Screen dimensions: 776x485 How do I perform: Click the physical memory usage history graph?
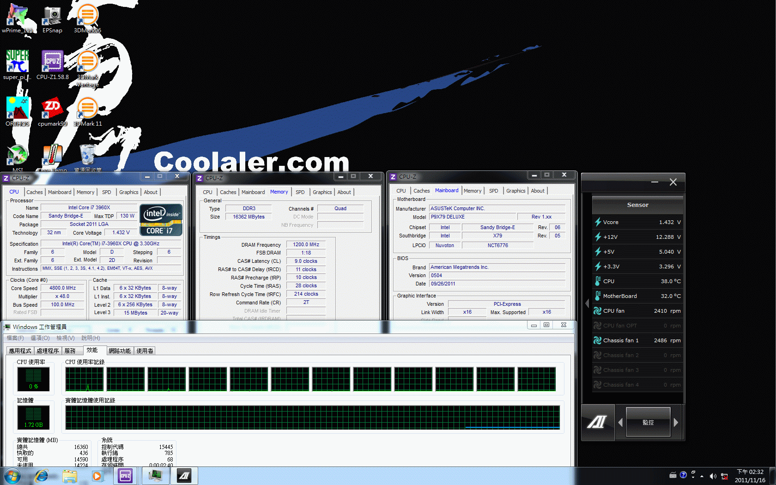click(x=313, y=418)
